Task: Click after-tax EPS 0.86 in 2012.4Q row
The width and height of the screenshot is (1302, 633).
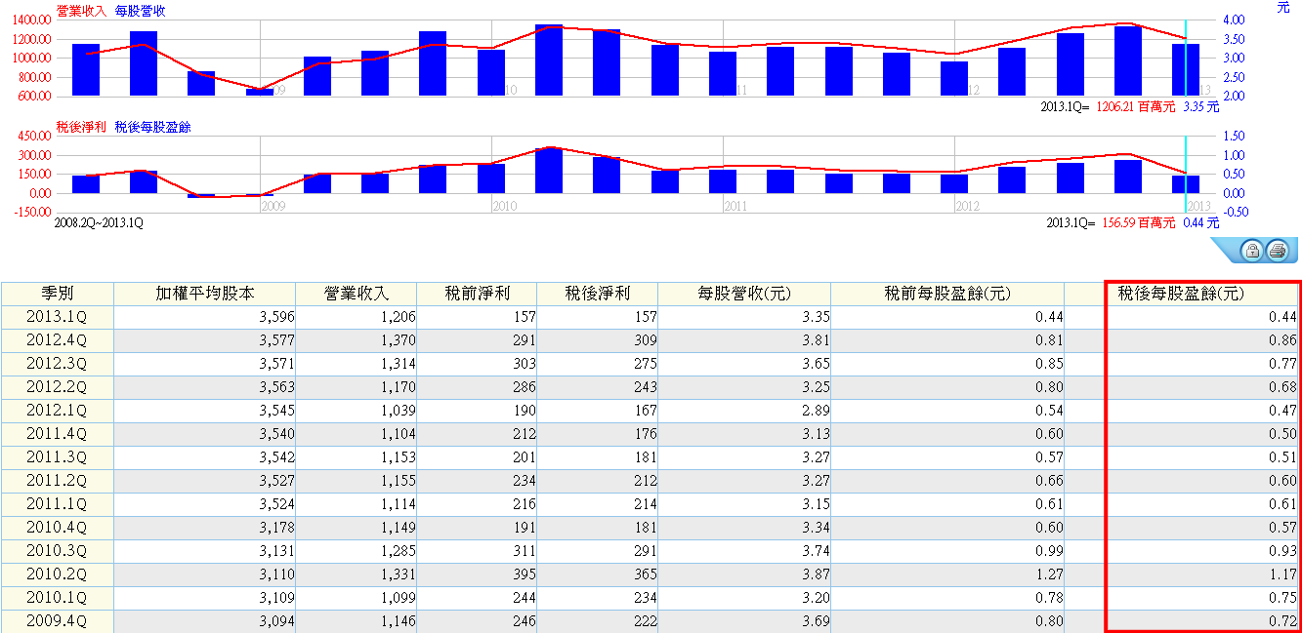Action: point(1281,340)
